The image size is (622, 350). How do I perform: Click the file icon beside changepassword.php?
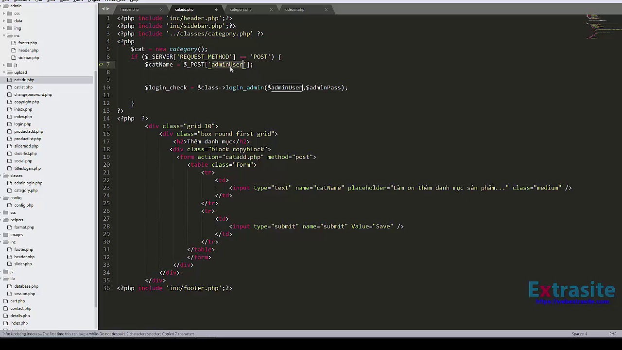(x=10, y=94)
